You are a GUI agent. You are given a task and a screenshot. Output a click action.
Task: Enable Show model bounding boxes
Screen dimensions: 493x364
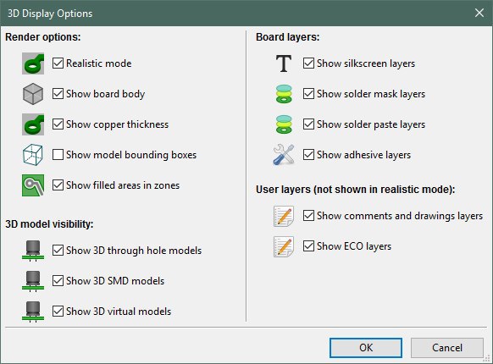point(58,155)
